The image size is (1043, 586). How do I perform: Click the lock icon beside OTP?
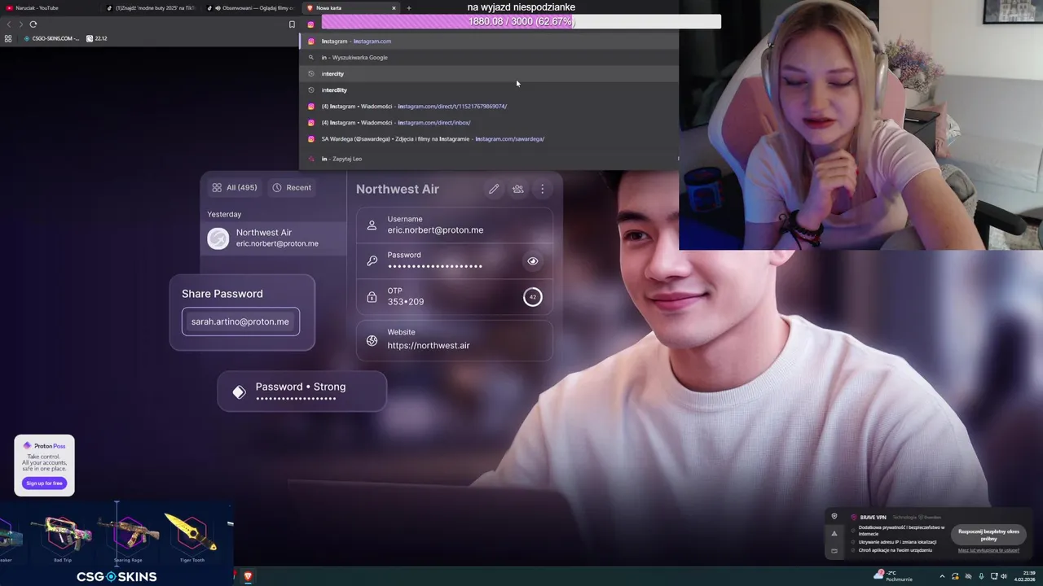point(372,297)
